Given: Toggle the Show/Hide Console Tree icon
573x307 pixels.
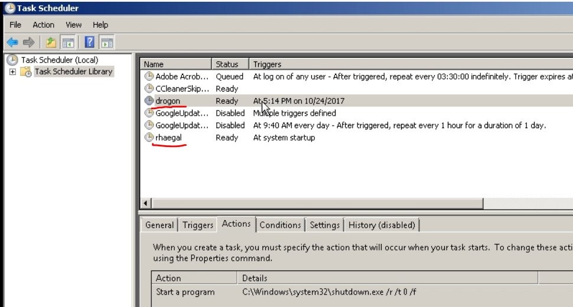Looking at the screenshot, I should click(68, 43).
